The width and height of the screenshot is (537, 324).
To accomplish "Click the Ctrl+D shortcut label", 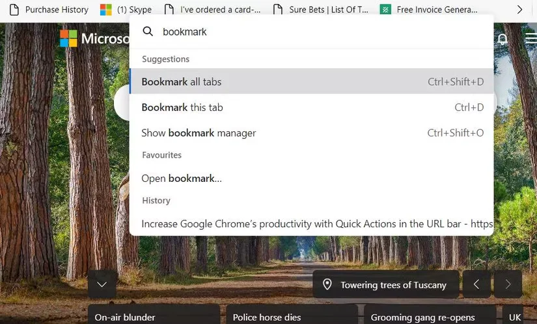I will pyautogui.click(x=469, y=107).
